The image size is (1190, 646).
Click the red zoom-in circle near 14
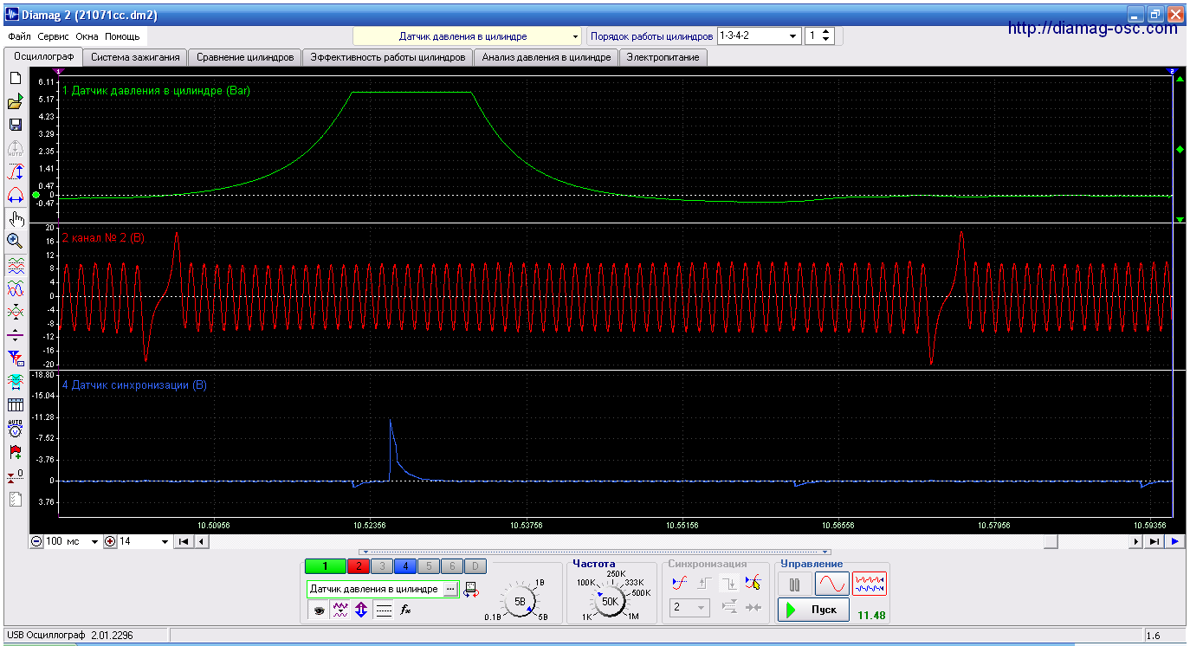coord(110,541)
